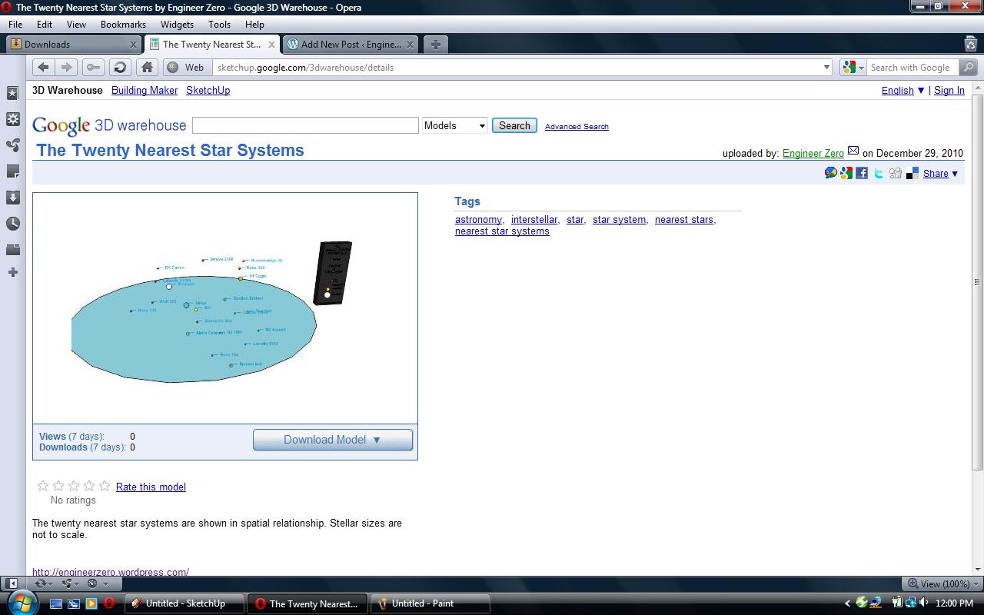Rate the model with five stars
This screenshot has height=615, width=984.
(105, 486)
